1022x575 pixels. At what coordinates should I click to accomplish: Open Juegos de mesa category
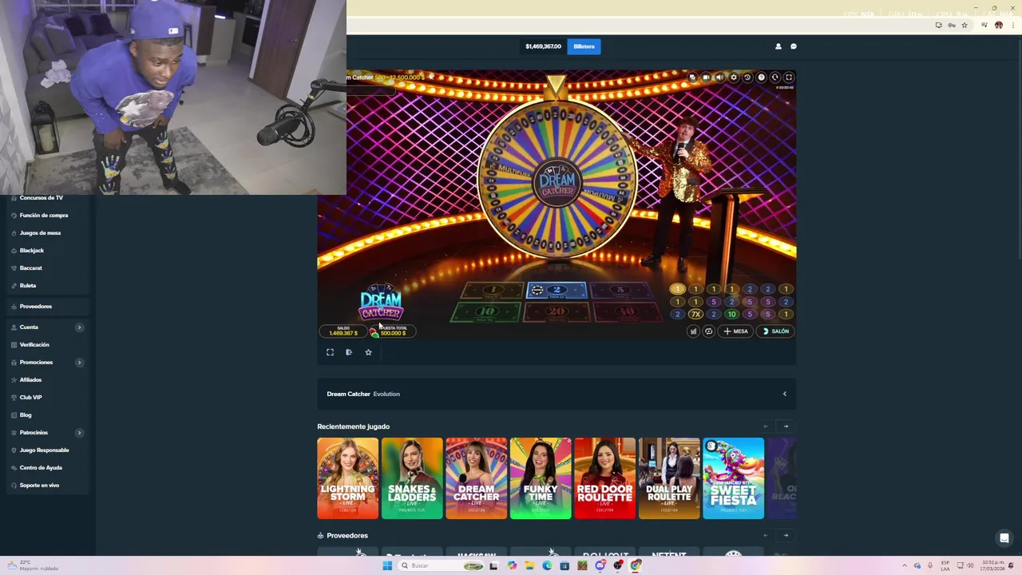coord(40,232)
